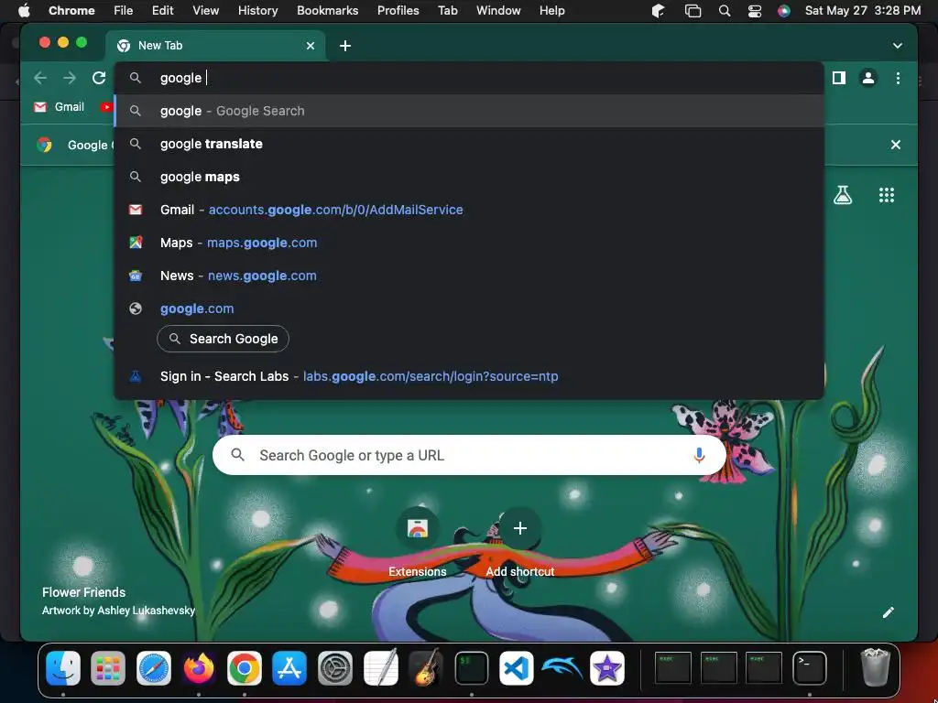Select the google translate suggestion
The height and width of the screenshot is (703, 938).
[469, 144]
